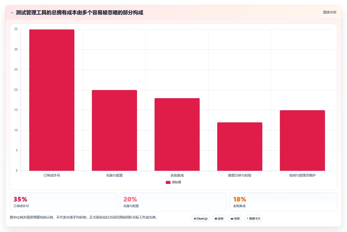Click the 指标值 legend label
The image size is (347, 232).
[x=176, y=182]
